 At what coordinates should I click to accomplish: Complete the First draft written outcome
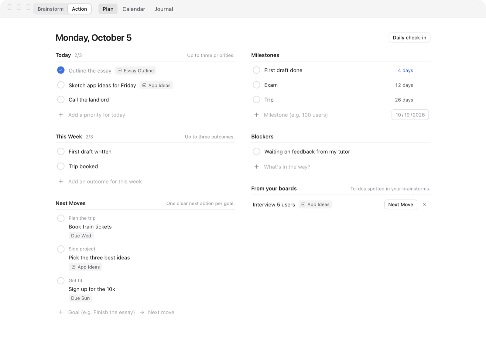61,152
